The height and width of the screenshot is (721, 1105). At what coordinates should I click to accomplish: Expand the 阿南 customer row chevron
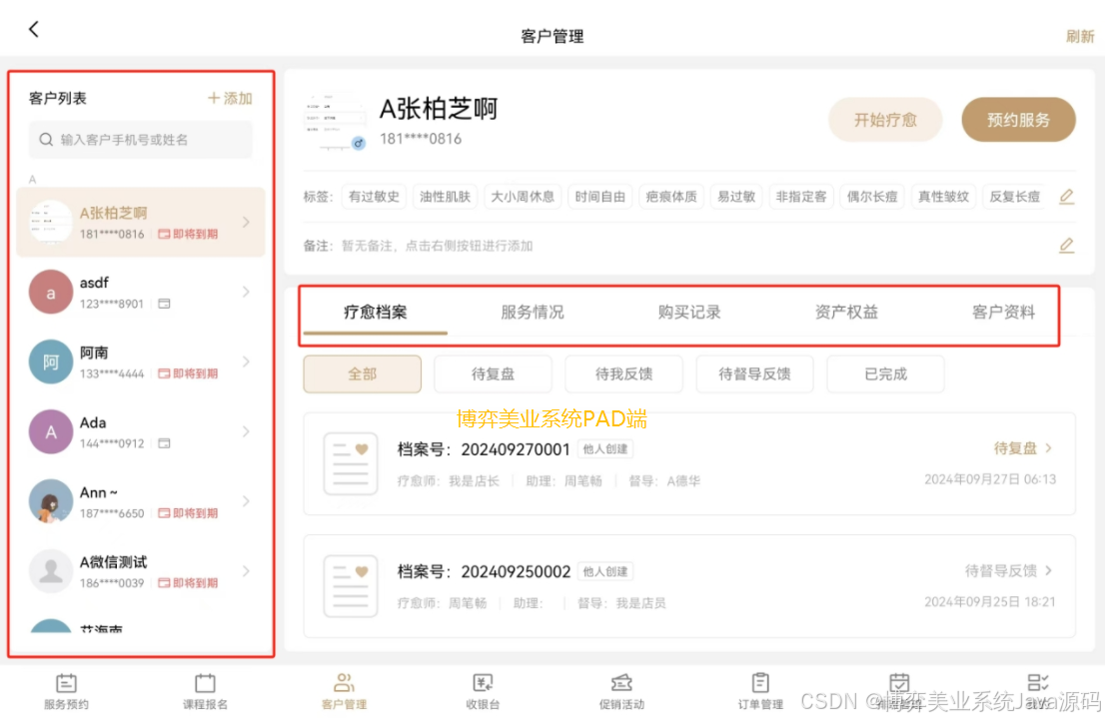point(246,361)
